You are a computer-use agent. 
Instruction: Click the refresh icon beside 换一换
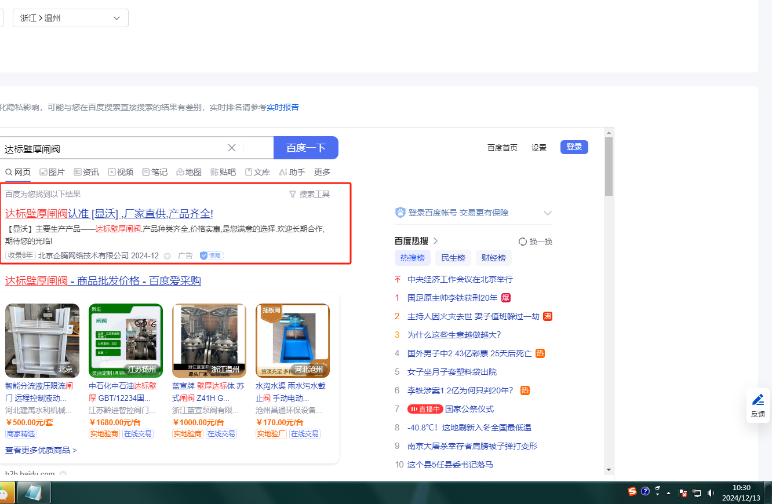coord(523,242)
